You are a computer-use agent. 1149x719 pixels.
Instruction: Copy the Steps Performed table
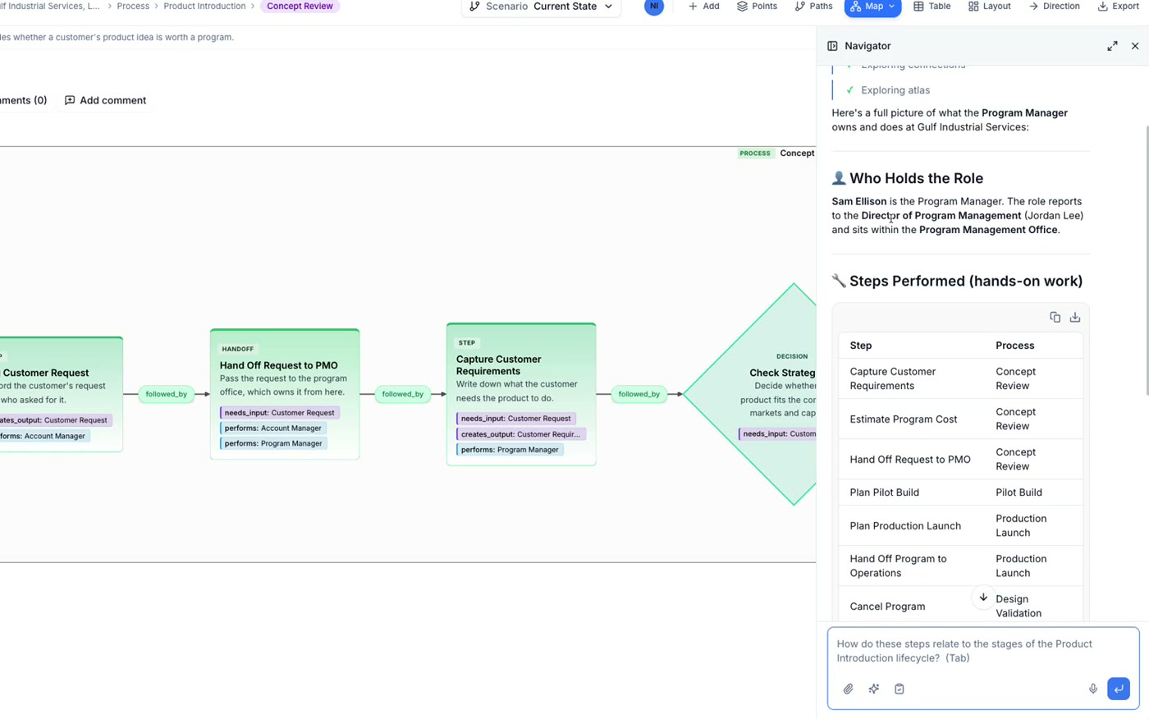coord(1055,318)
